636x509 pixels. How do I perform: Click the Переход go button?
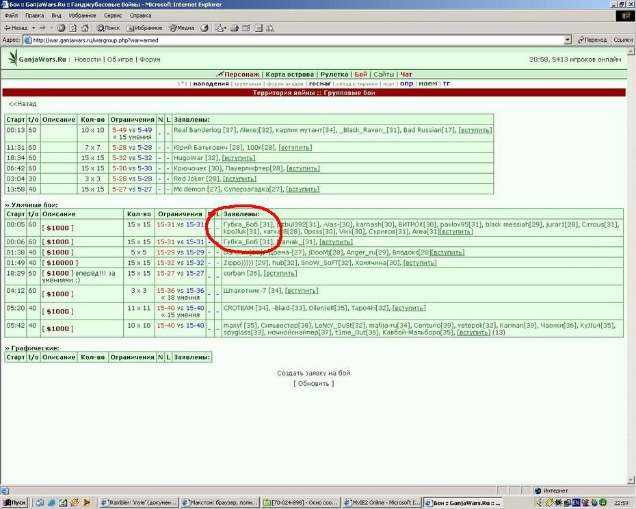point(593,40)
